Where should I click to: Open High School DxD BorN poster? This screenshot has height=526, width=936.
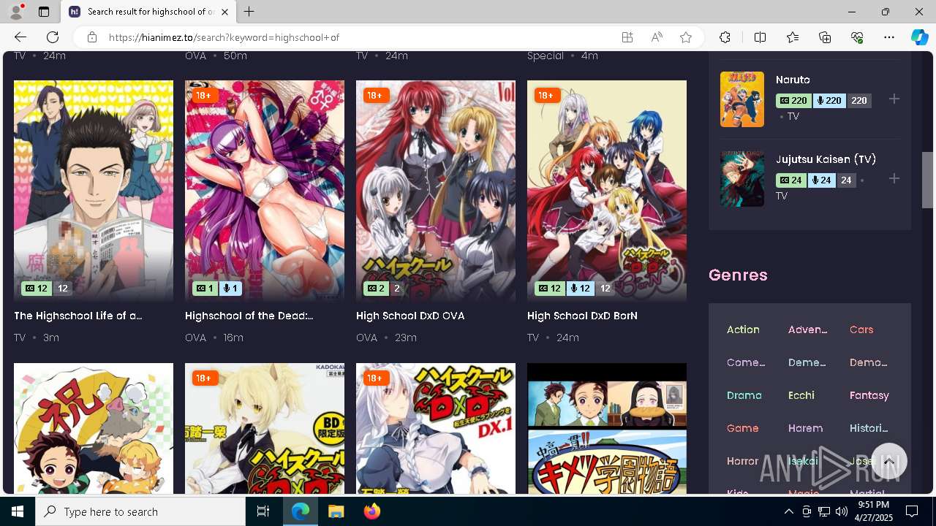[607, 191]
